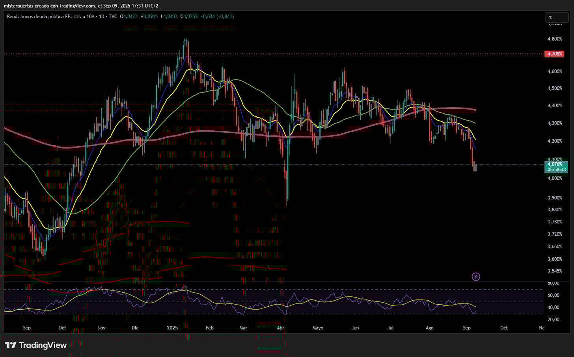This screenshot has width=574, height=357.
Task: Click the misterpuertas header caption text
Action: [81, 6]
